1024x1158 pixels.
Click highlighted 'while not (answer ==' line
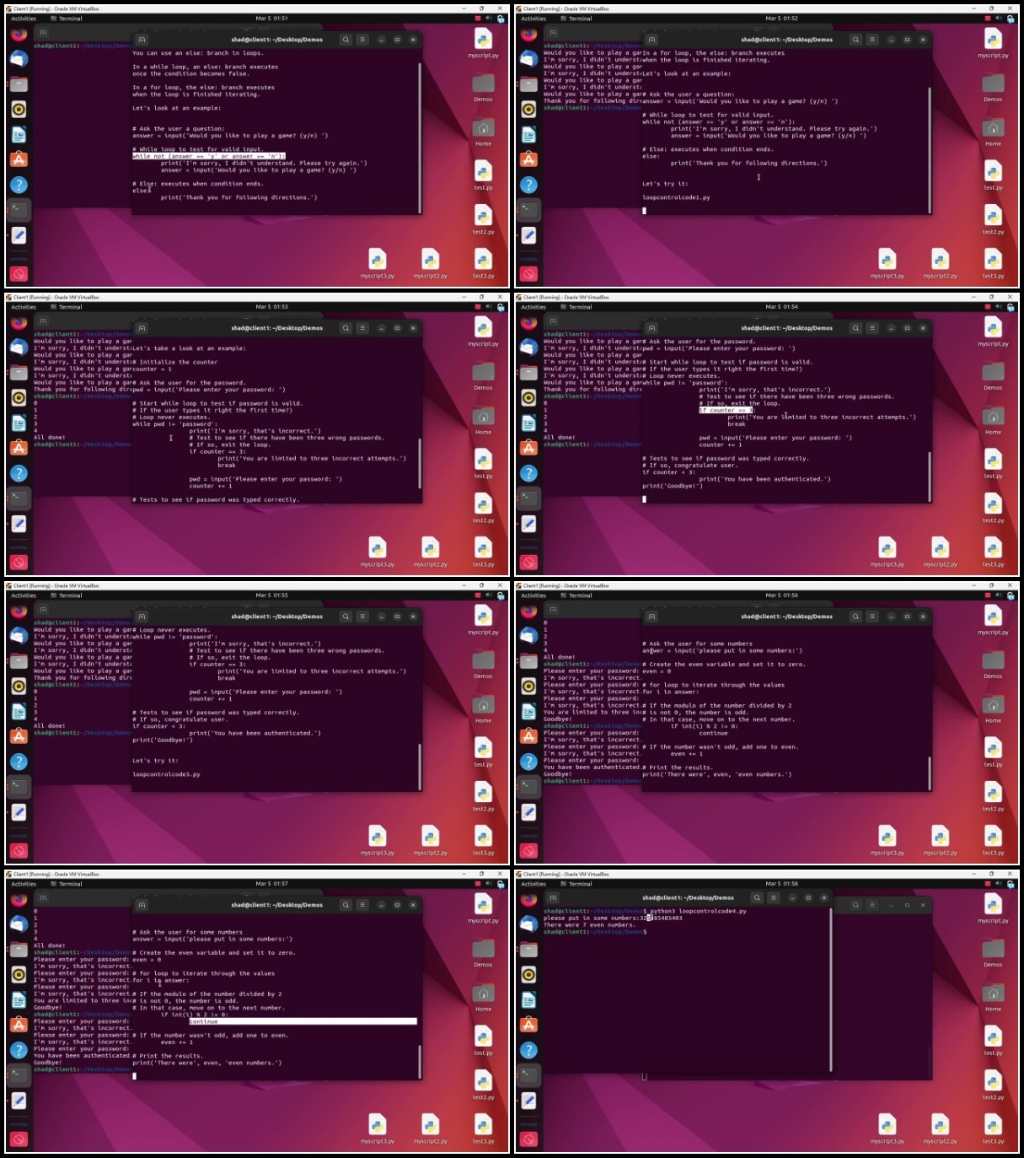208,156
